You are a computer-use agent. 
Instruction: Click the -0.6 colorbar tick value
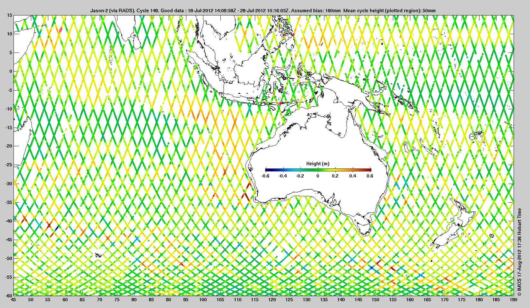pyautogui.click(x=265, y=176)
